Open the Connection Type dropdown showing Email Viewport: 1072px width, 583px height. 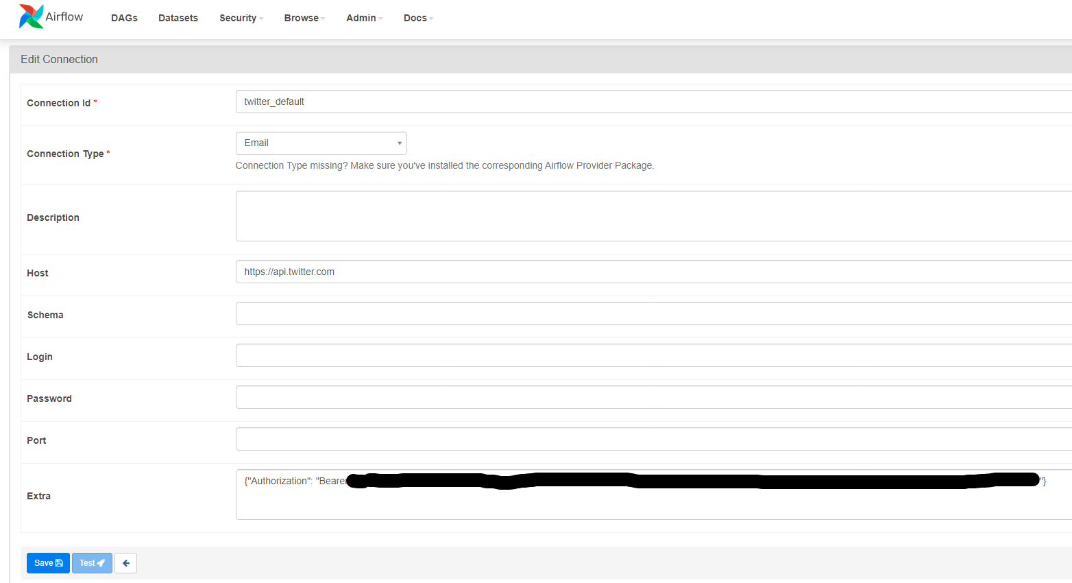tap(321, 143)
